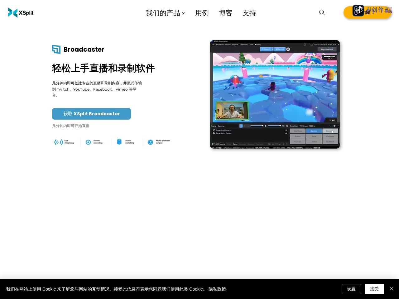Select scene preset number 1
The image size is (399, 299).
tap(241, 126)
